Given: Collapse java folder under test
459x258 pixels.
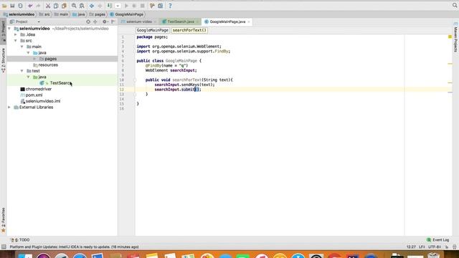Looking at the screenshot, I should (29, 77).
